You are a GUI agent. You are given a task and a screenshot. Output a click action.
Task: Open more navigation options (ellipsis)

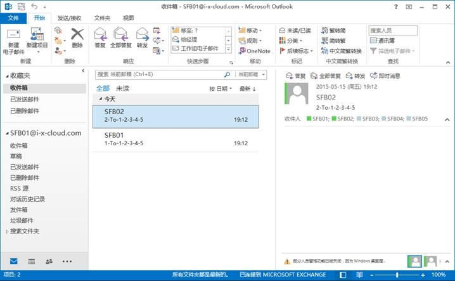pos(67,261)
